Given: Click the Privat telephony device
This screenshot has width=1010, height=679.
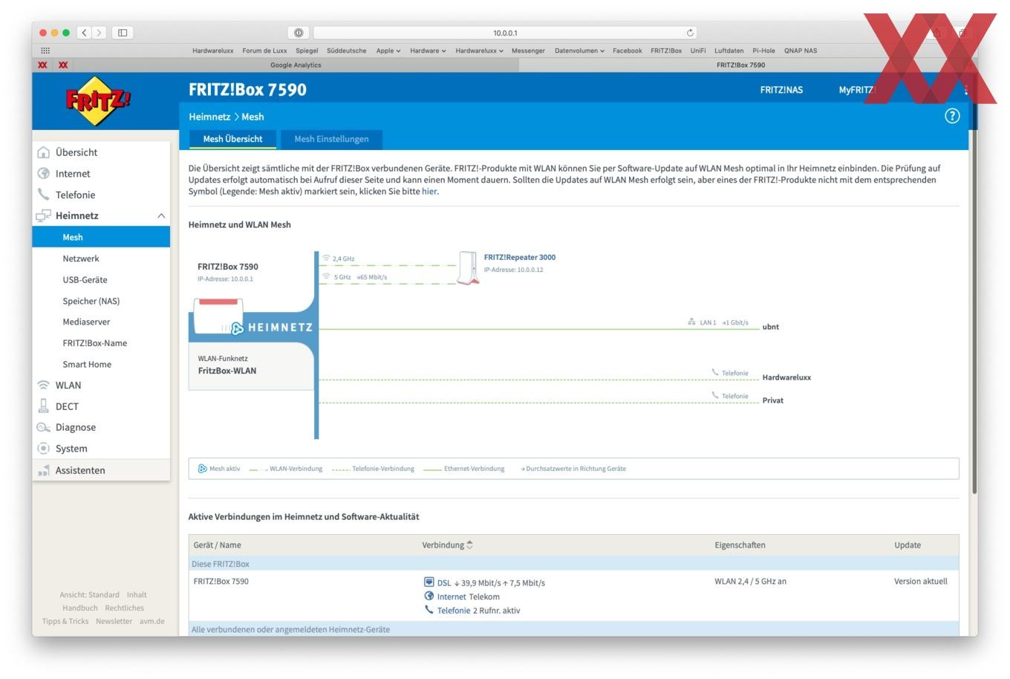Looking at the screenshot, I should click(x=773, y=400).
